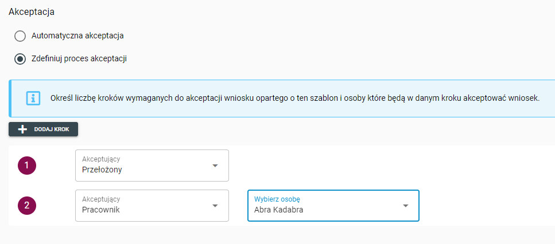This screenshot has height=244, width=555.
Task: Select the Automatyczna akceptacja radio button
Action: pos(20,36)
